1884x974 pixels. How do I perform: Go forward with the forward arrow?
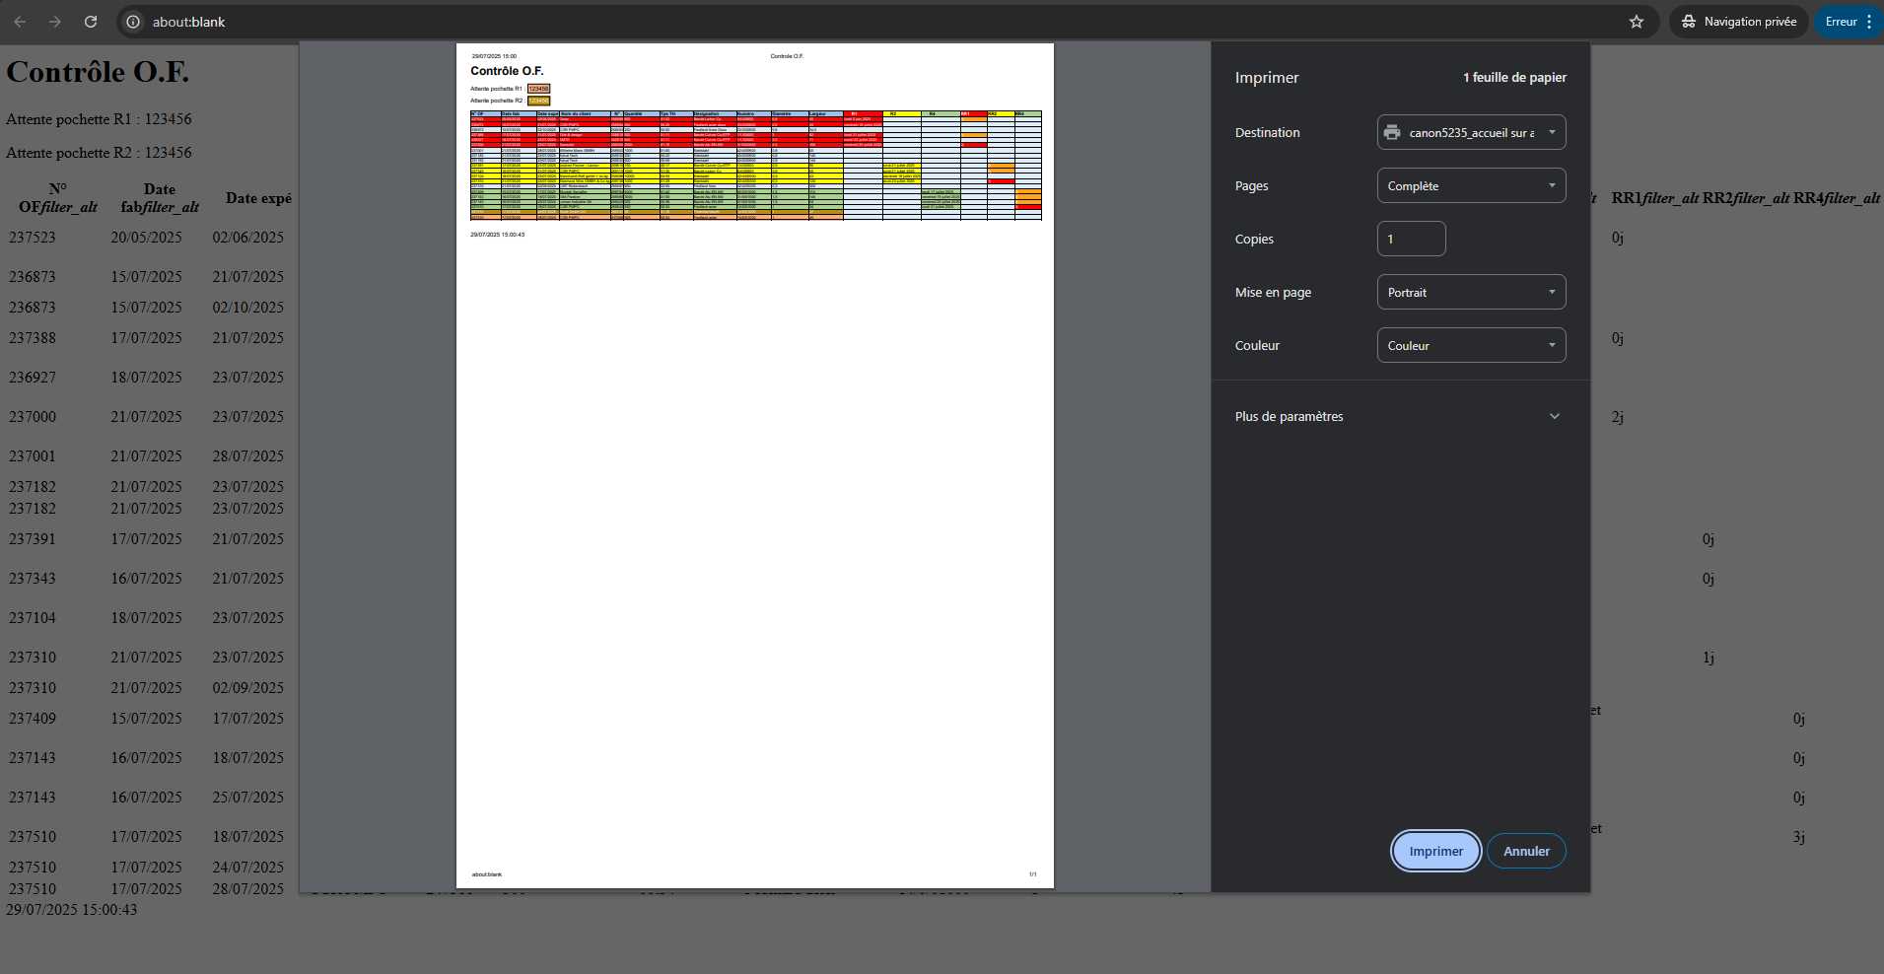pyautogui.click(x=55, y=21)
